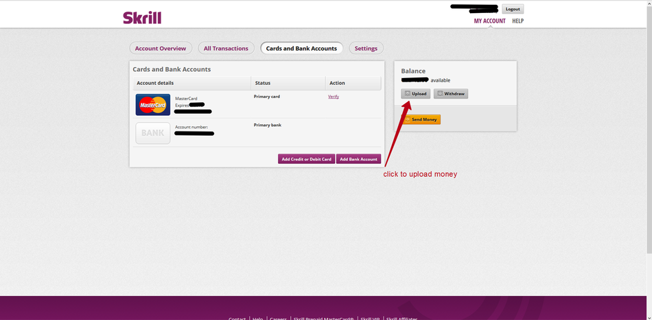Log out using the Logout button

(x=513, y=9)
